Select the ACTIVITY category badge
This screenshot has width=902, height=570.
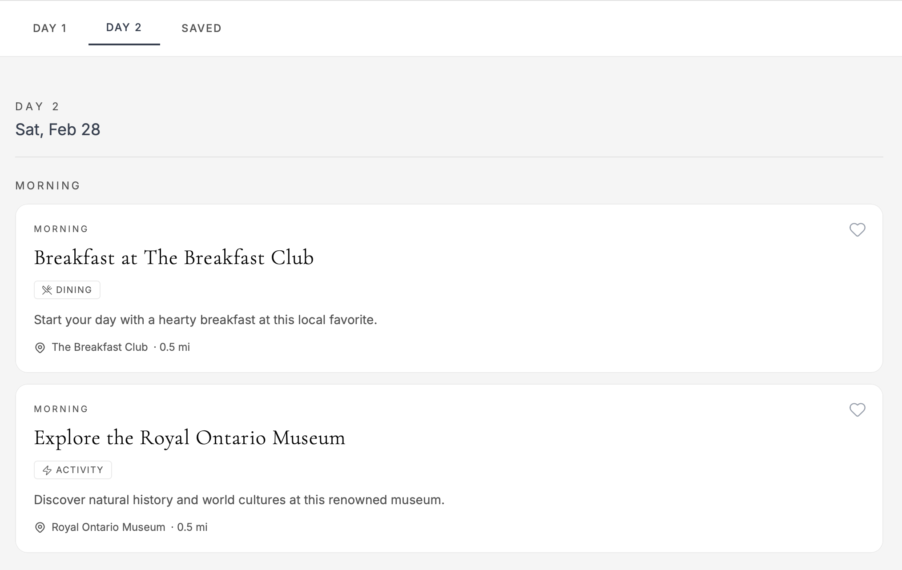[72, 470]
